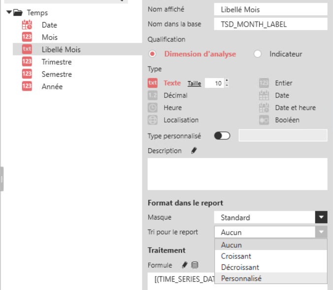Screen dimensions: 333x290
Task: Choose Personnalisé from the sort list
Action: tap(241, 278)
